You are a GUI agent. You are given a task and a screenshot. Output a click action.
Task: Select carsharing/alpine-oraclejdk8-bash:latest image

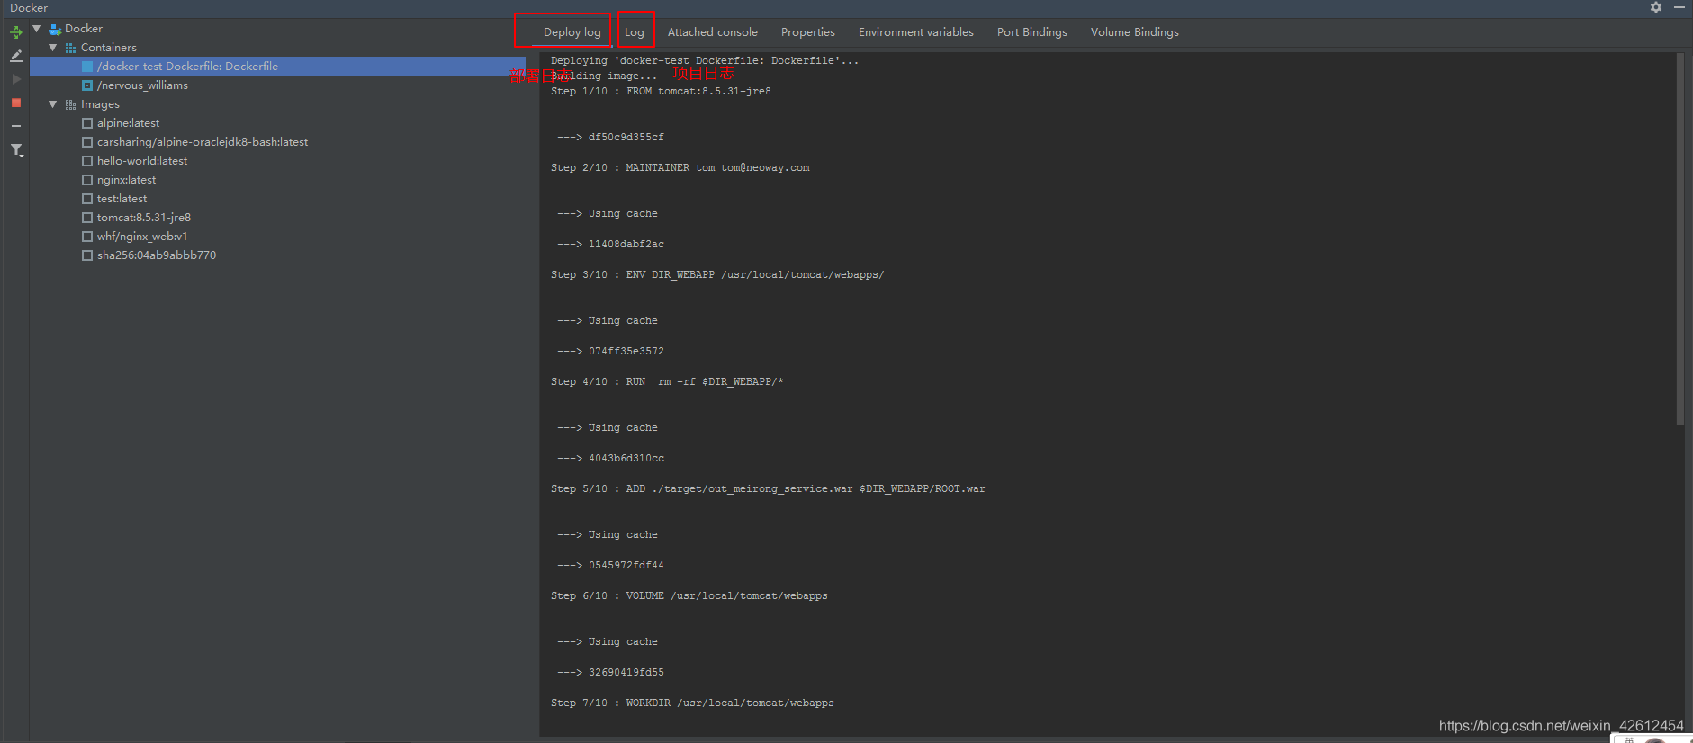coord(203,142)
